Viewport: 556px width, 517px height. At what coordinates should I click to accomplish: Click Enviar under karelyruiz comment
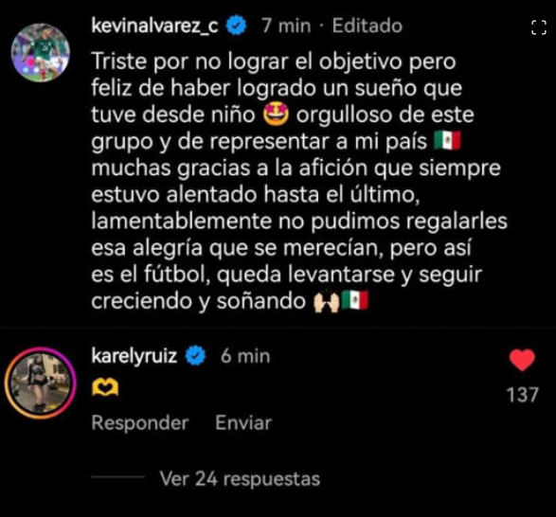point(243,422)
